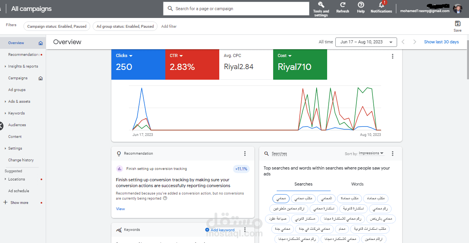The image size is (469, 243).
Task: Click Campaign status: Enabled, Paused filter chip
Action: 57,27
